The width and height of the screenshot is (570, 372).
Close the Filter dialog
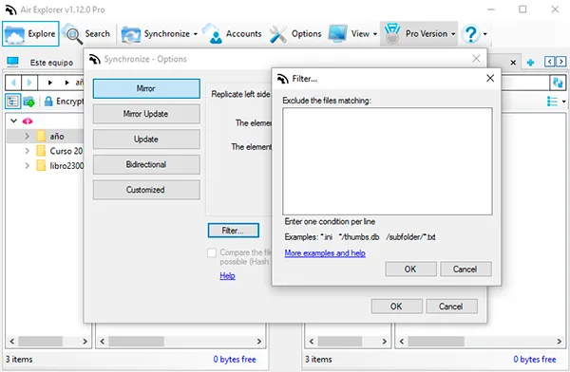pos(490,78)
